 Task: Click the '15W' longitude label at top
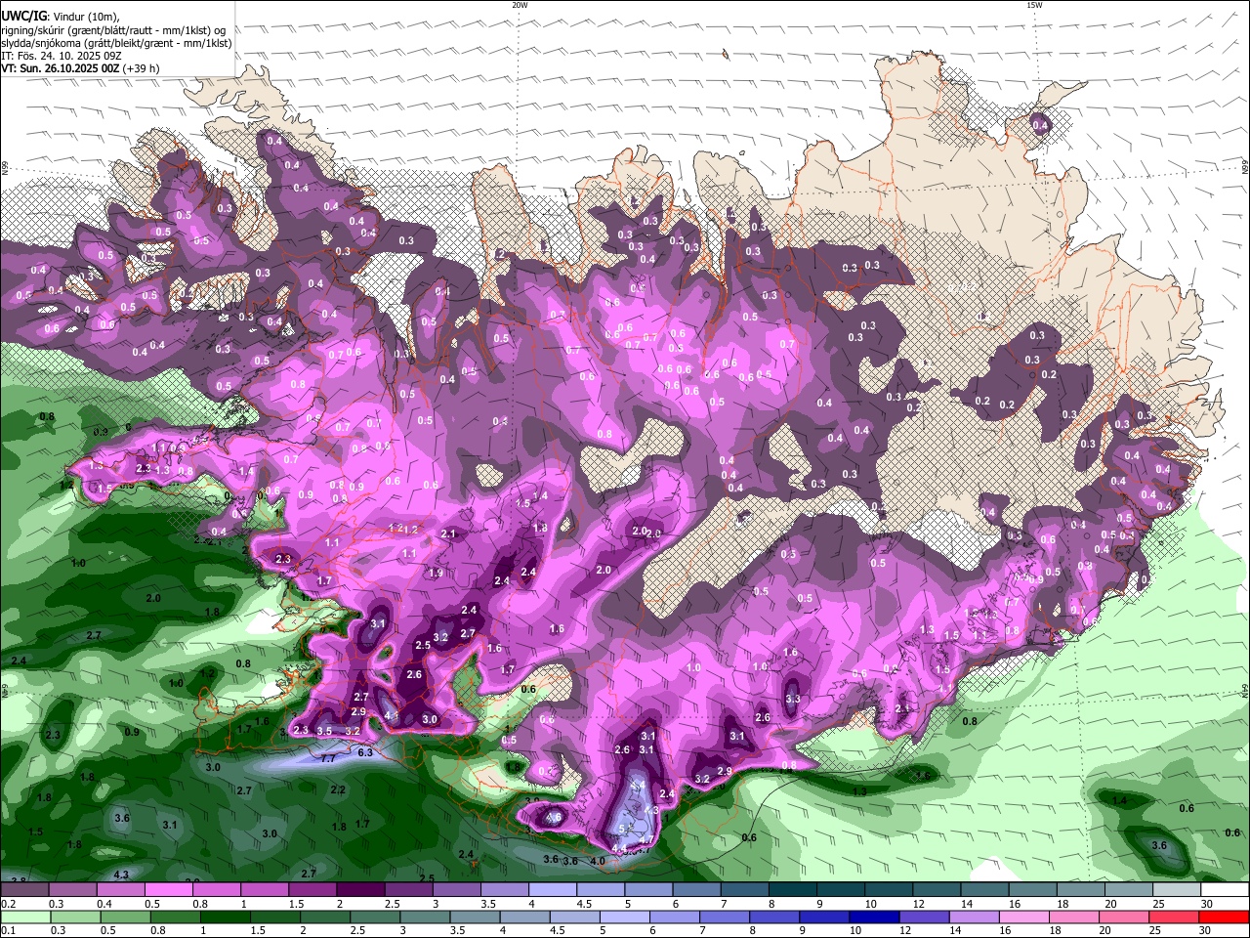1034,5
